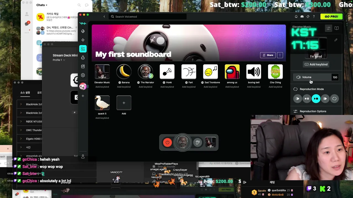The width and height of the screenshot is (353, 198).
Task: Expand the 시간 row
Action: click(x=21, y=147)
